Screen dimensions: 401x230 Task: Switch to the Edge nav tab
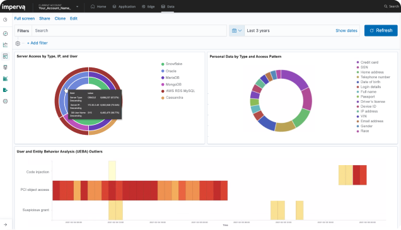148,7
